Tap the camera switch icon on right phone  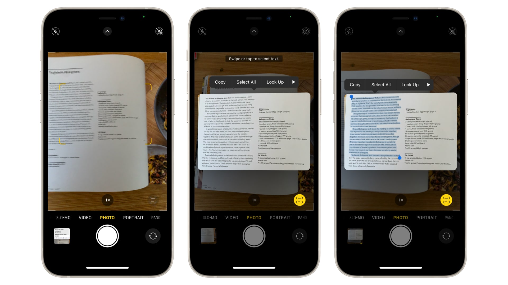click(447, 236)
